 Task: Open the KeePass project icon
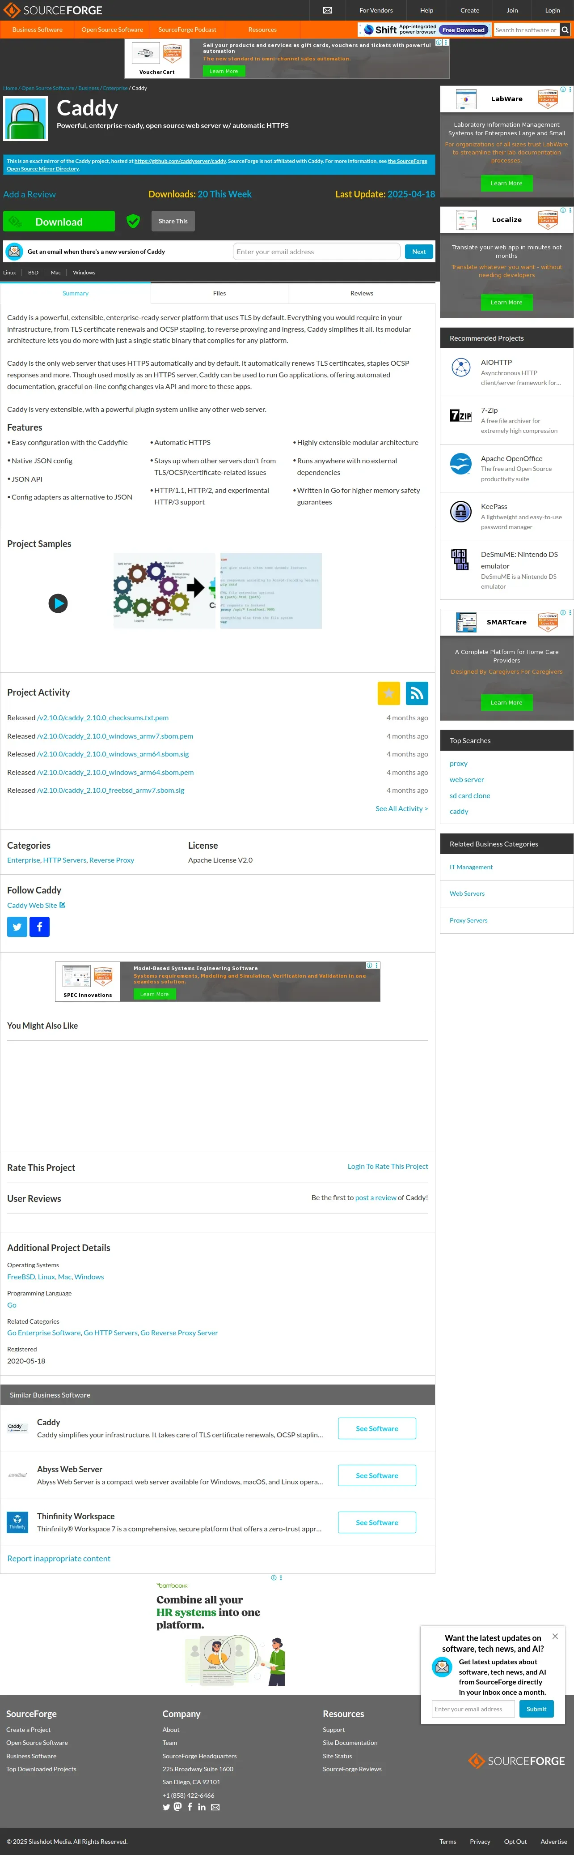[460, 511]
